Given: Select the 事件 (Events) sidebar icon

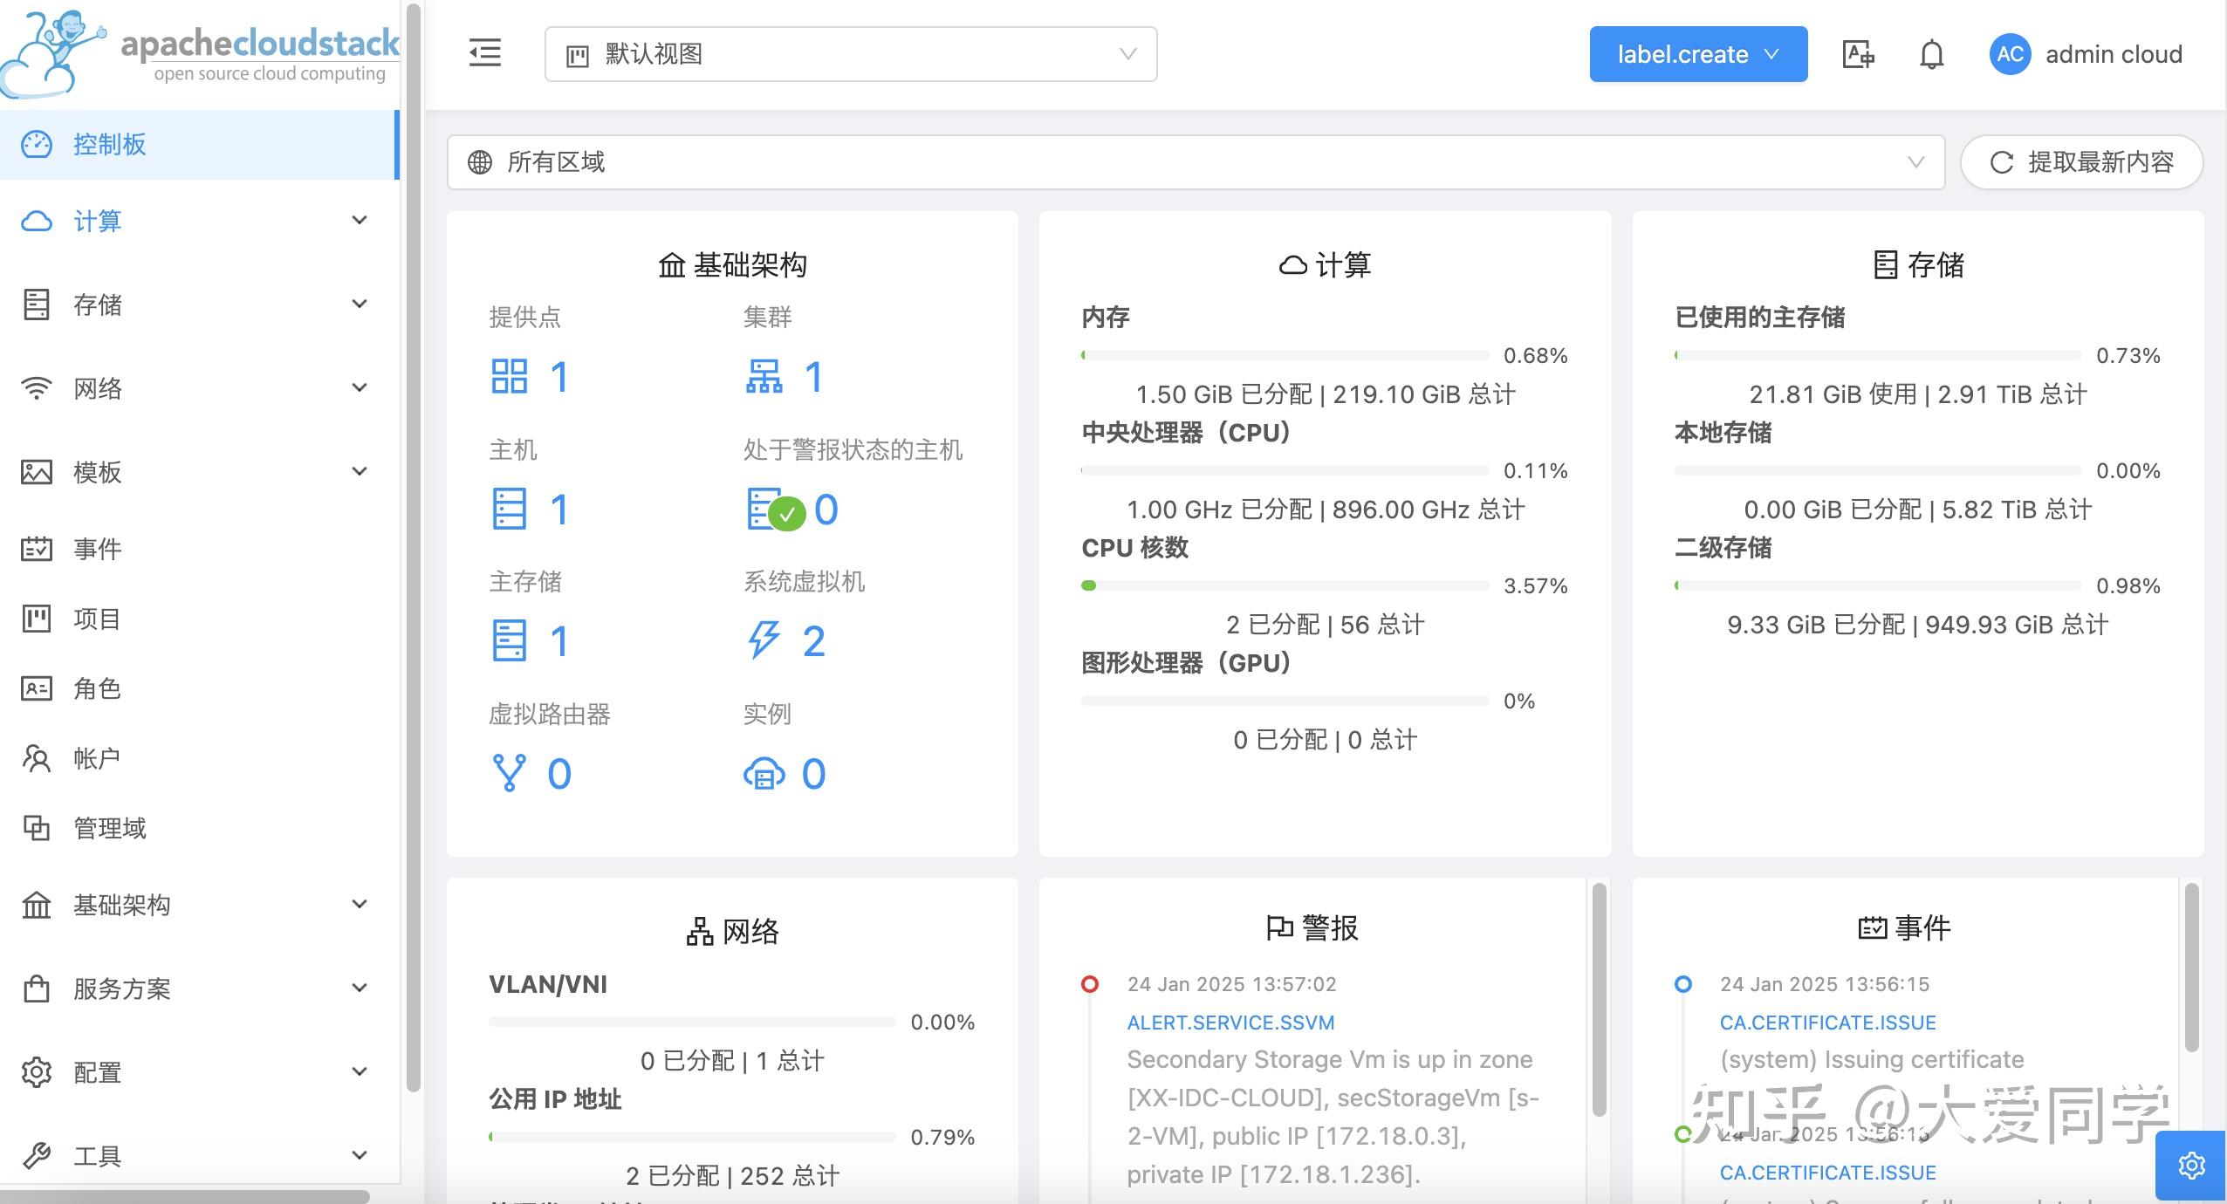Looking at the screenshot, I should tap(99, 549).
